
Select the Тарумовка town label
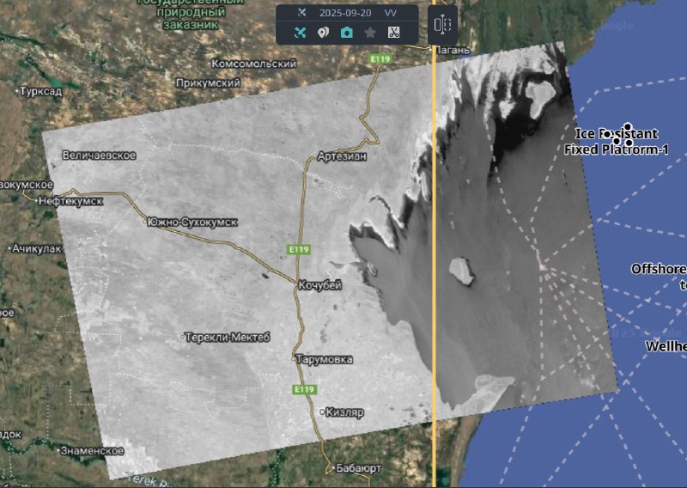click(323, 359)
